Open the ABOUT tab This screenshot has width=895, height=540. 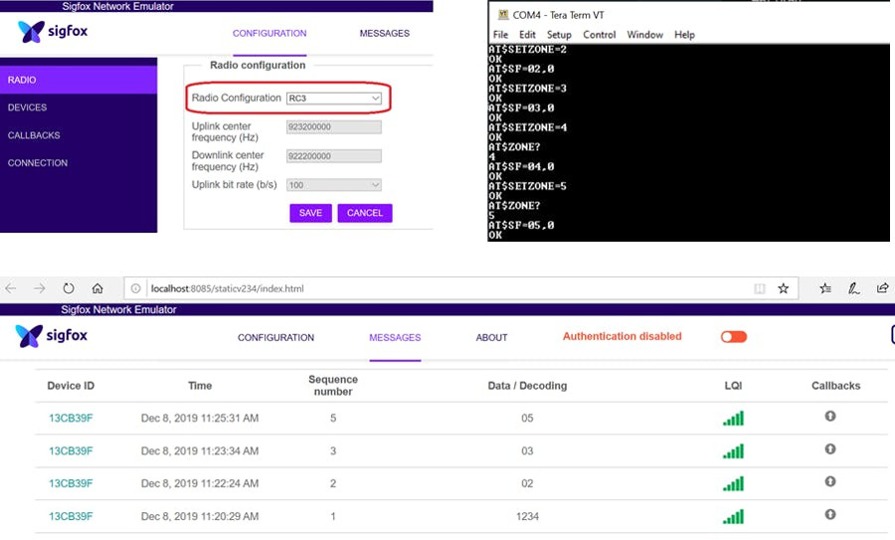point(491,337)
